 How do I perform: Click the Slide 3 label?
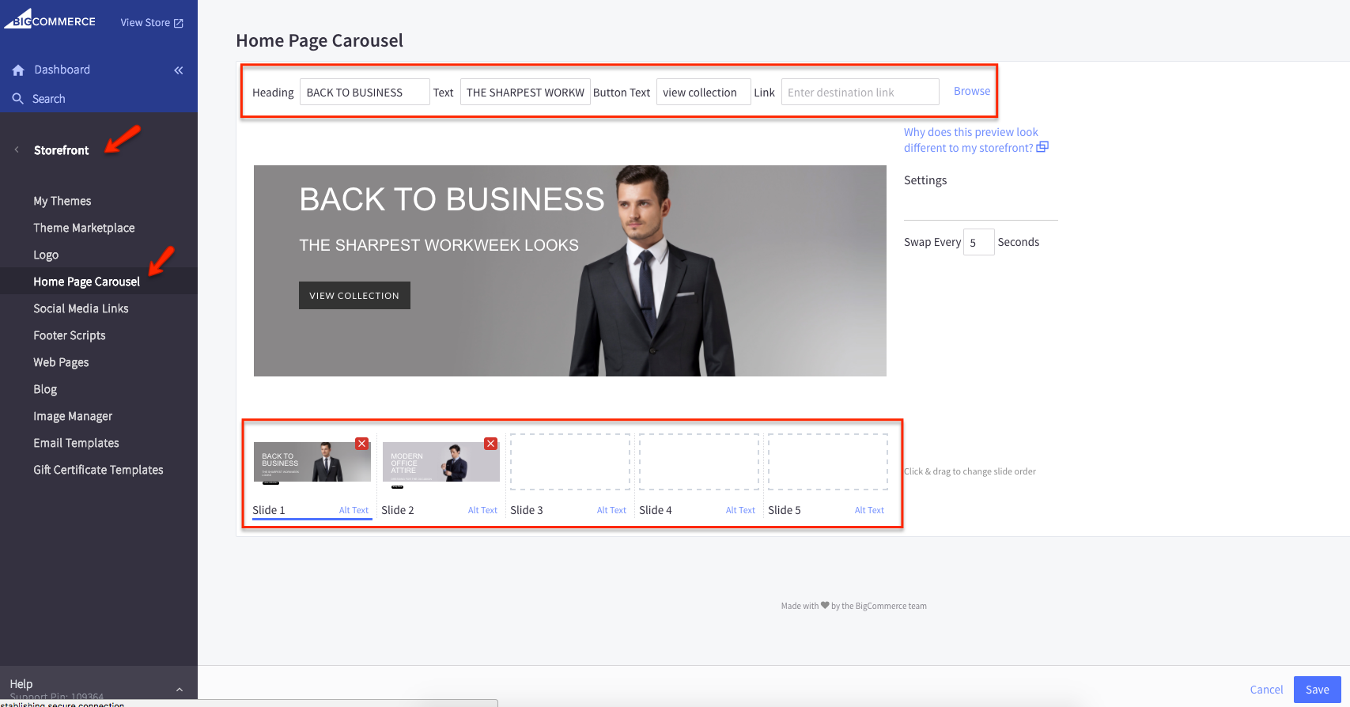[527, 510]
